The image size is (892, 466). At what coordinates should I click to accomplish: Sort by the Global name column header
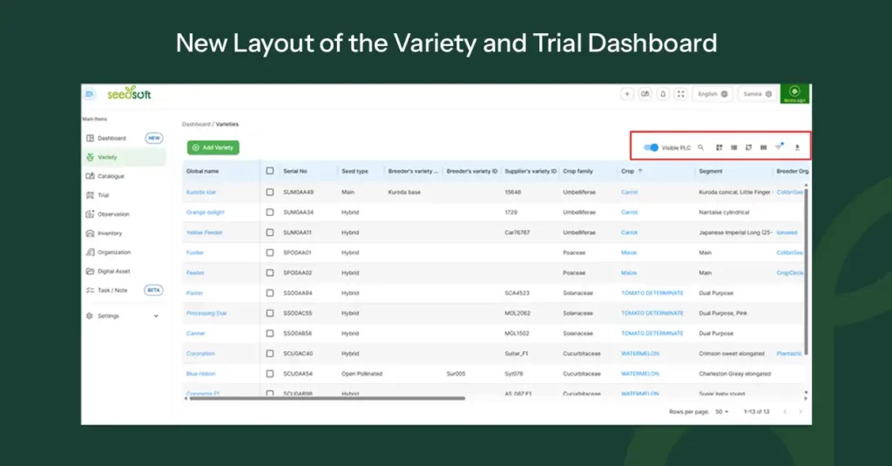(202, 171)
